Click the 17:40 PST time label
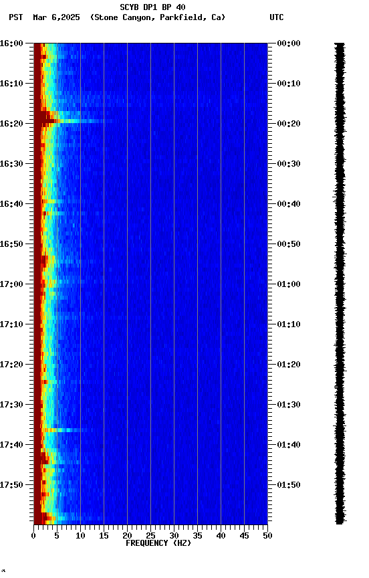This screenshot has width=369, height=578. click(x=11, y=445)
